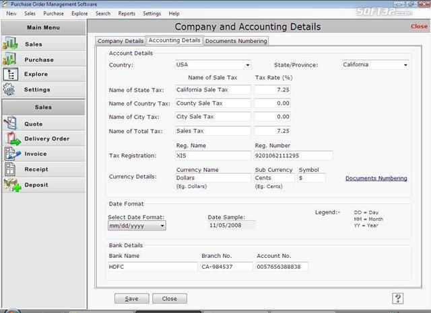
Task: Switch to the Documents Numbering tab
Action: coord(236,41)
